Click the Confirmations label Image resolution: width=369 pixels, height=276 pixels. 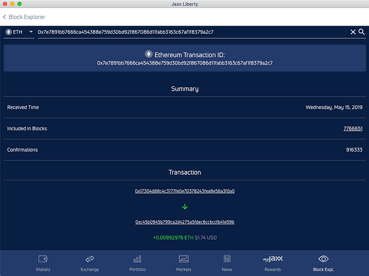point(23,150)
